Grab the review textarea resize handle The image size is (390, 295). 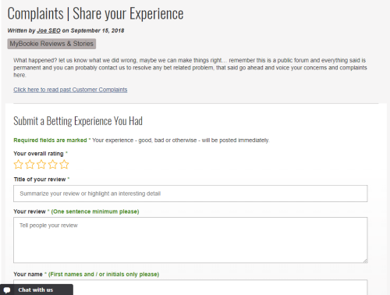(365, 261)
